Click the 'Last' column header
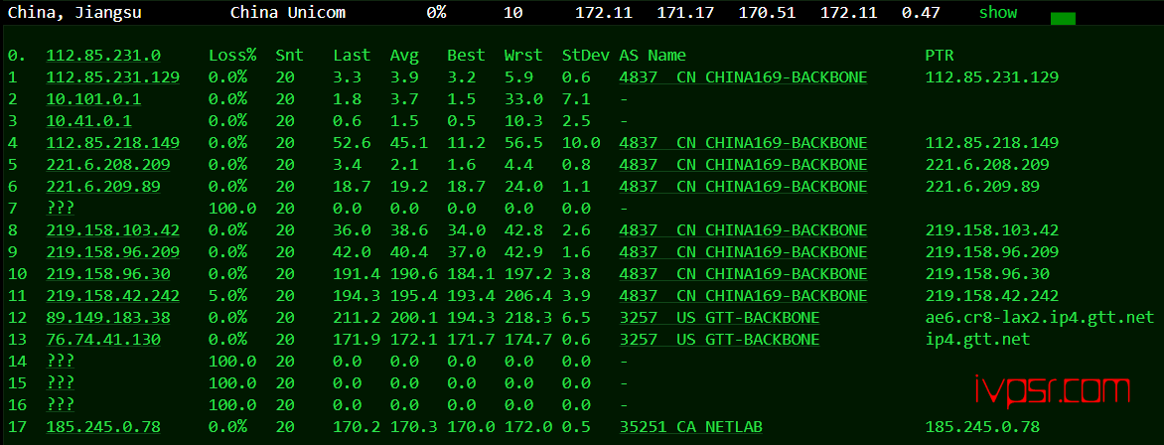 [x=352, y=56]
